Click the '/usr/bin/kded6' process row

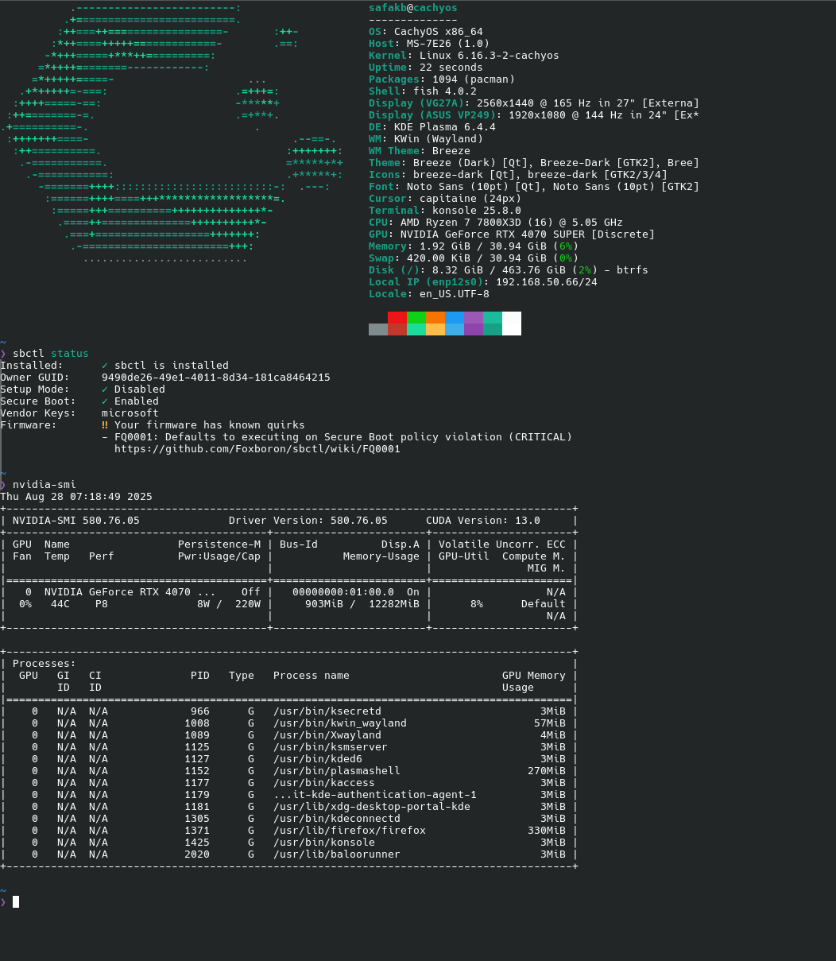pos(289,759)
